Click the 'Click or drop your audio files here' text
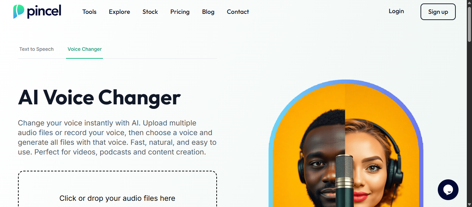 click(117, 198)
